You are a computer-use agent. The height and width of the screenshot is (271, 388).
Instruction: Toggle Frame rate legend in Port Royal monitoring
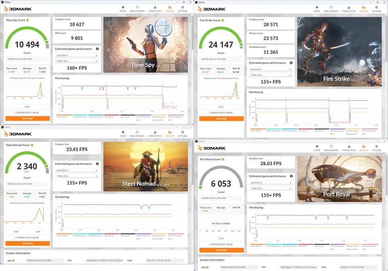(x=258, y=246)
